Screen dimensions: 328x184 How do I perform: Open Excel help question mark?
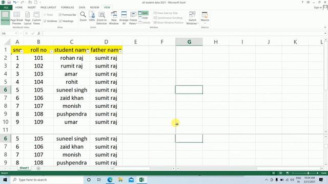[x=302, y=2]
